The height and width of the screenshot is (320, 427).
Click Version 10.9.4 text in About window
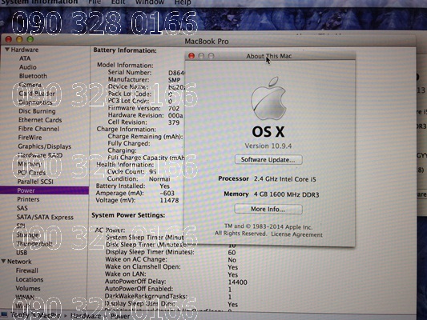tap(268, 146)
